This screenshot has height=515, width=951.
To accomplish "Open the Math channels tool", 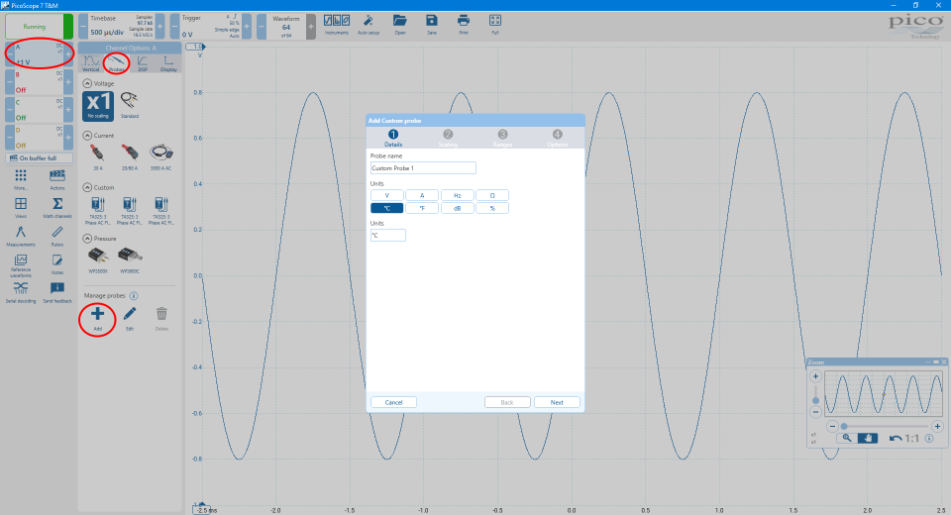I will click(57, 204).
